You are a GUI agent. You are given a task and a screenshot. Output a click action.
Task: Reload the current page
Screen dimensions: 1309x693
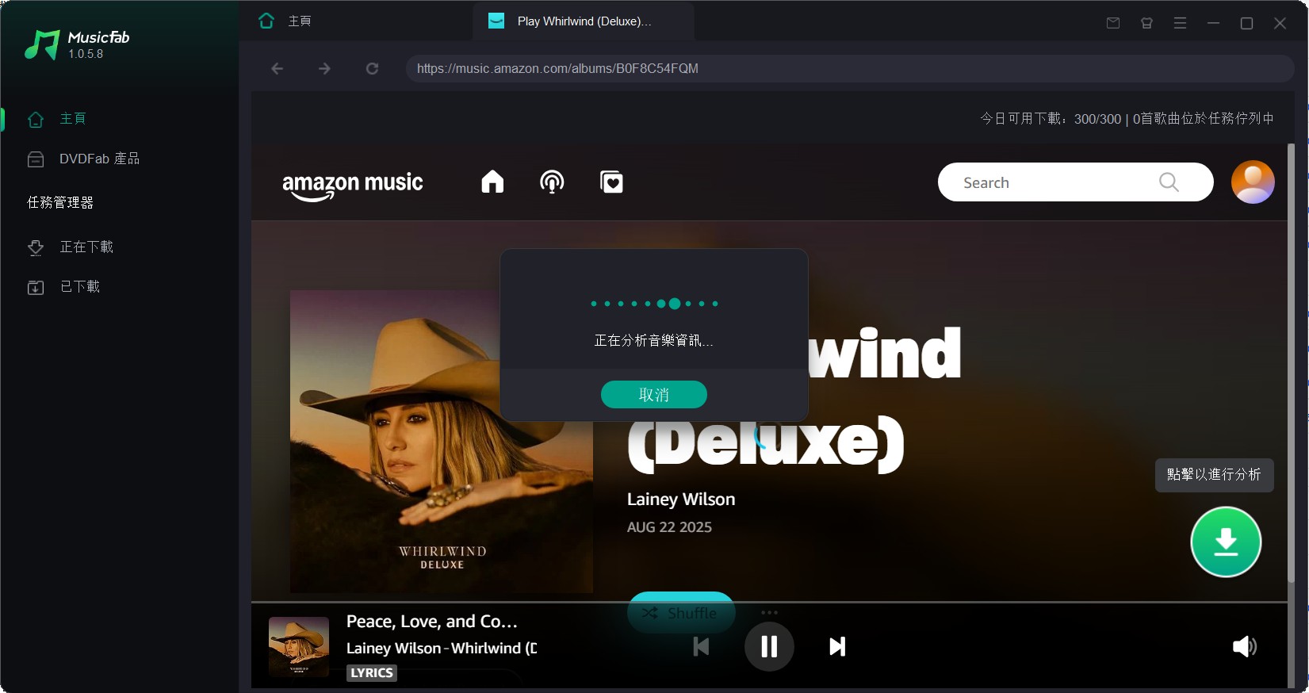[x=372, y=69]
